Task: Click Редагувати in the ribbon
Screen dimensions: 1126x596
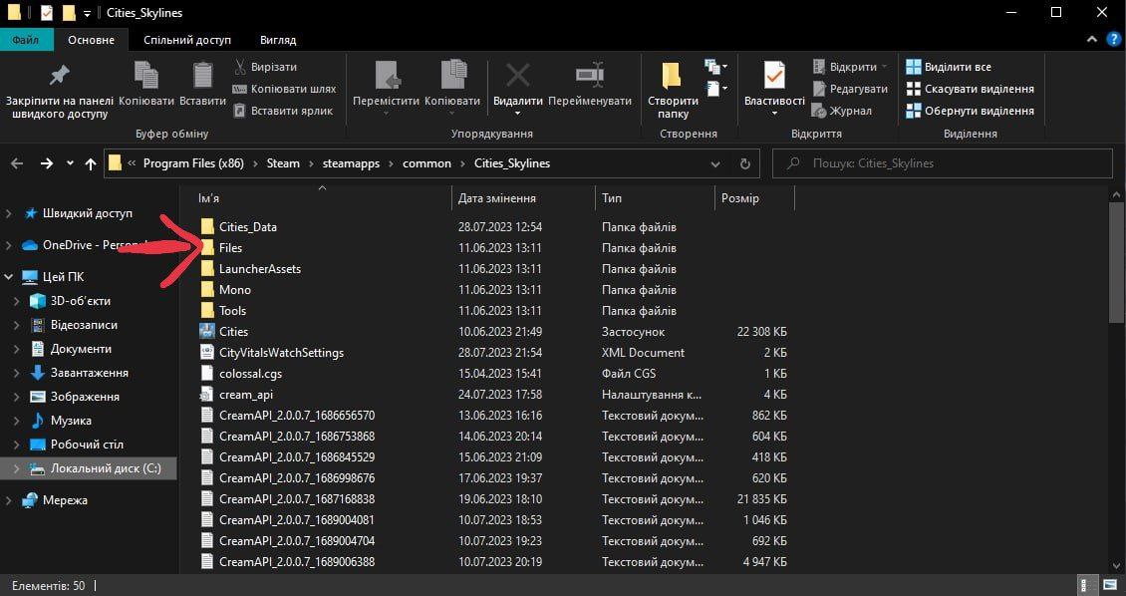Action: click(850, 89)
